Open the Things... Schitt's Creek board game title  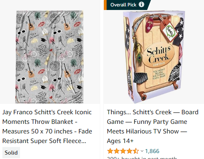(x=153, y=127)
